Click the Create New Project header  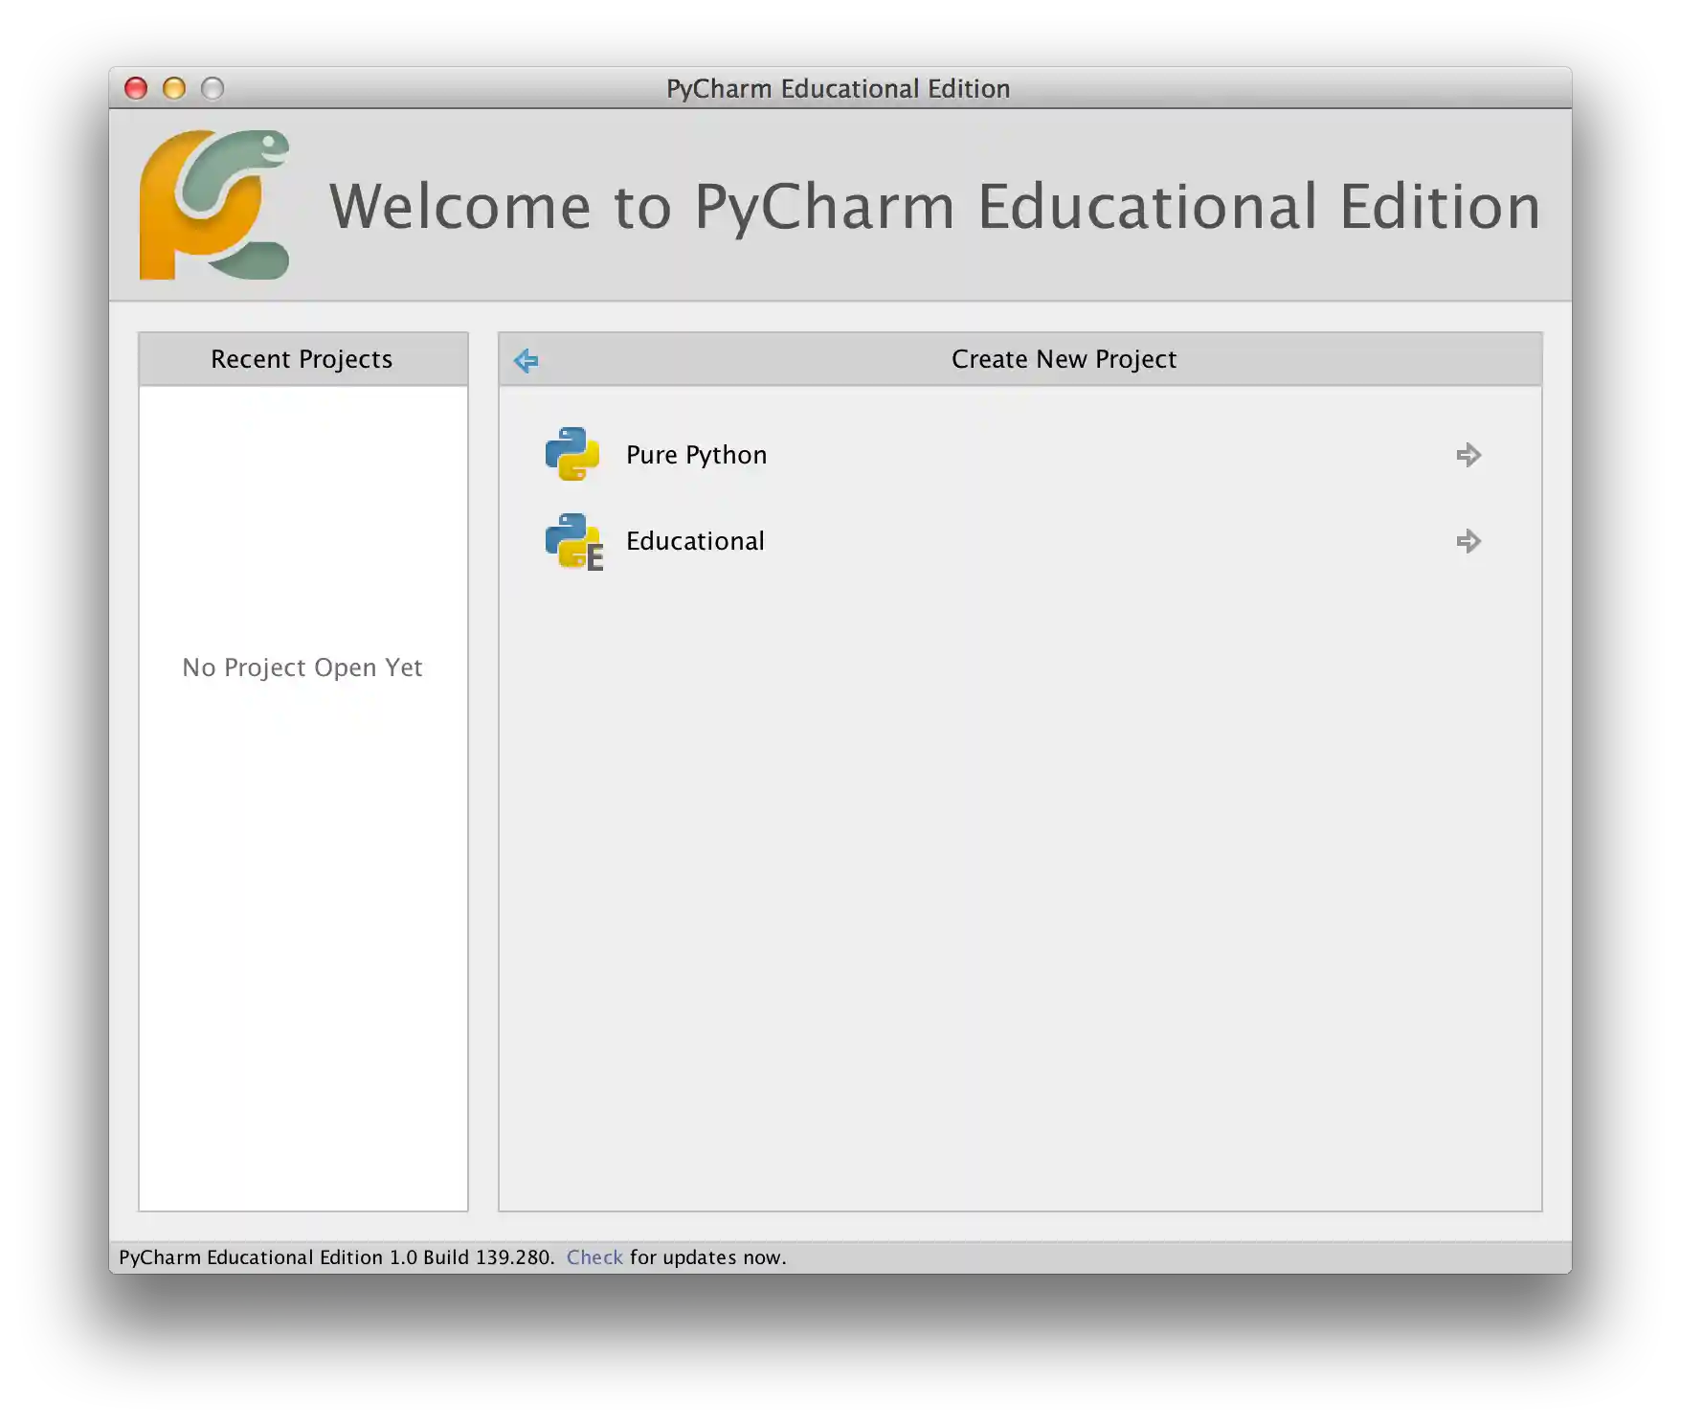pyautogui.click(x=1064, y=359)
